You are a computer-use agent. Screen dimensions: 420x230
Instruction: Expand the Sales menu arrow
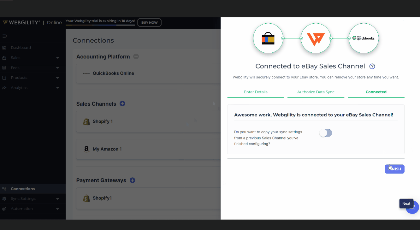tap(57, 58)
